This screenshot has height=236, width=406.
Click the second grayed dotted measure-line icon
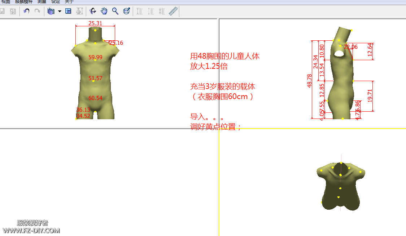click(x=151, y=11)
